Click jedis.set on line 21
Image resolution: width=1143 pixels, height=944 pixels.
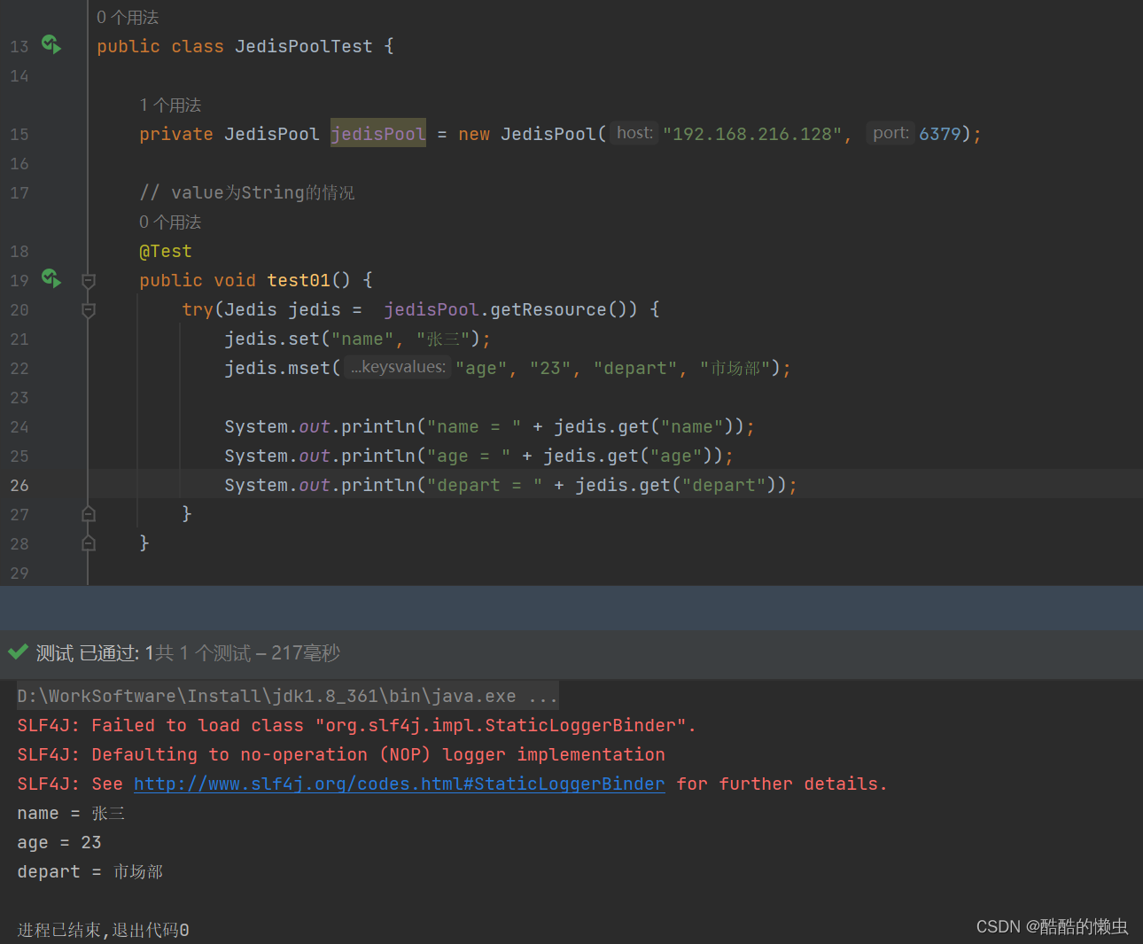click(272, 339)
